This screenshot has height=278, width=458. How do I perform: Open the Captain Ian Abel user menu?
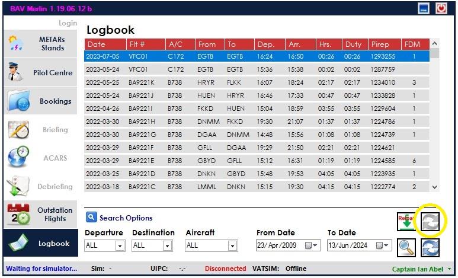[x=421, y=269]
